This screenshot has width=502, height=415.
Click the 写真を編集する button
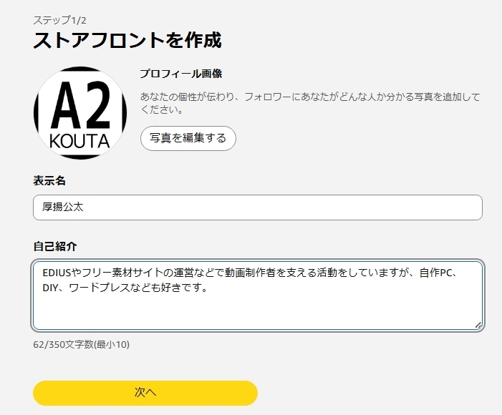tap(188, 138)
